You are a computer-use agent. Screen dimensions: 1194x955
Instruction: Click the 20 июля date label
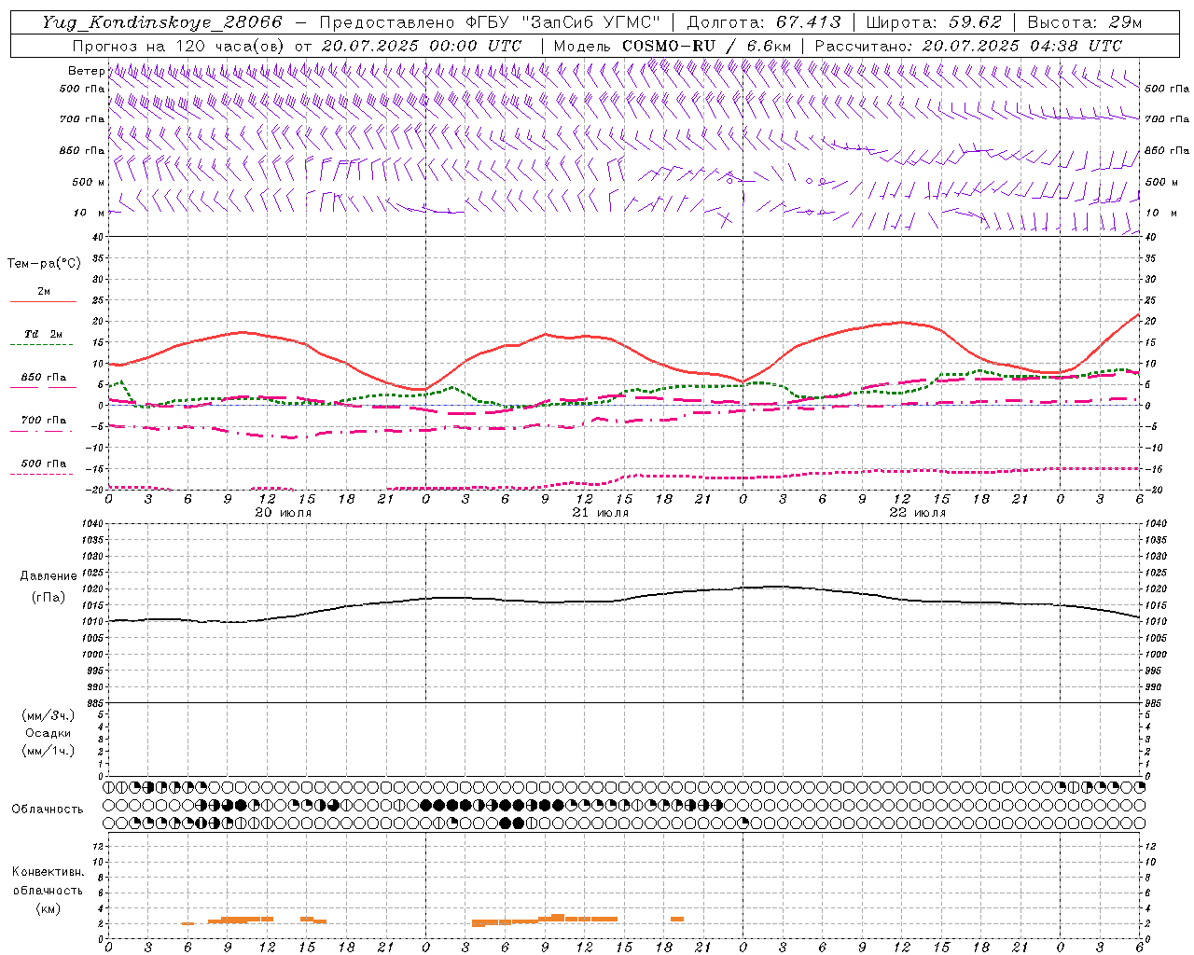tap(284, 513)
